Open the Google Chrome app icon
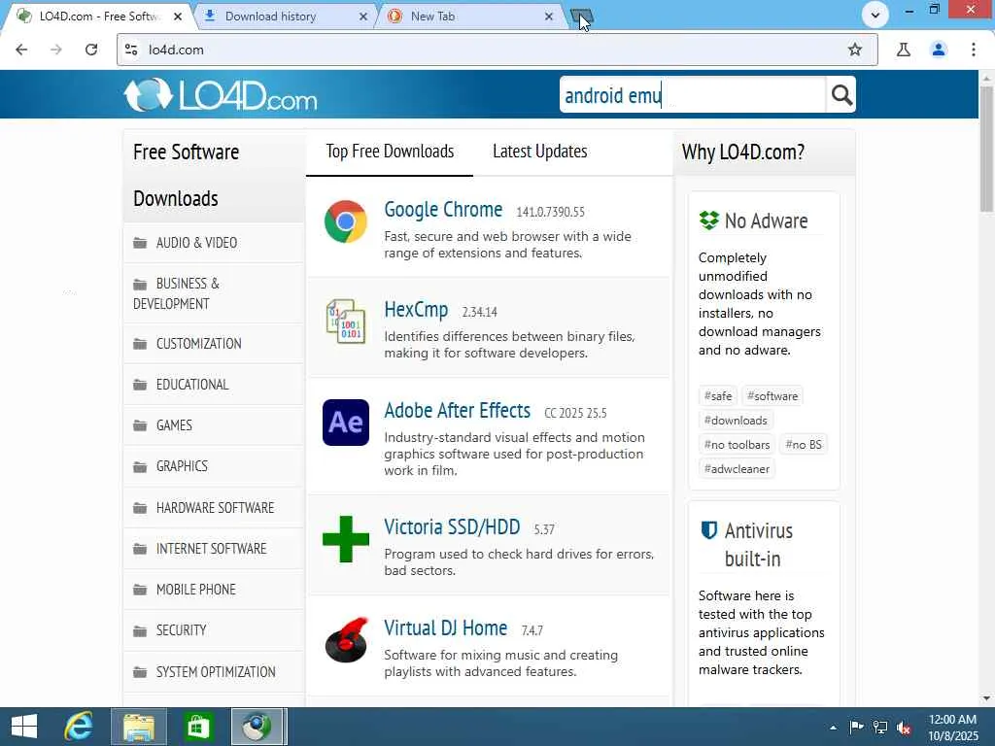 tap(346, 221)
